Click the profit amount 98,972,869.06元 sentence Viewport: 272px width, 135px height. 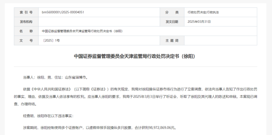tap(100, 128)
